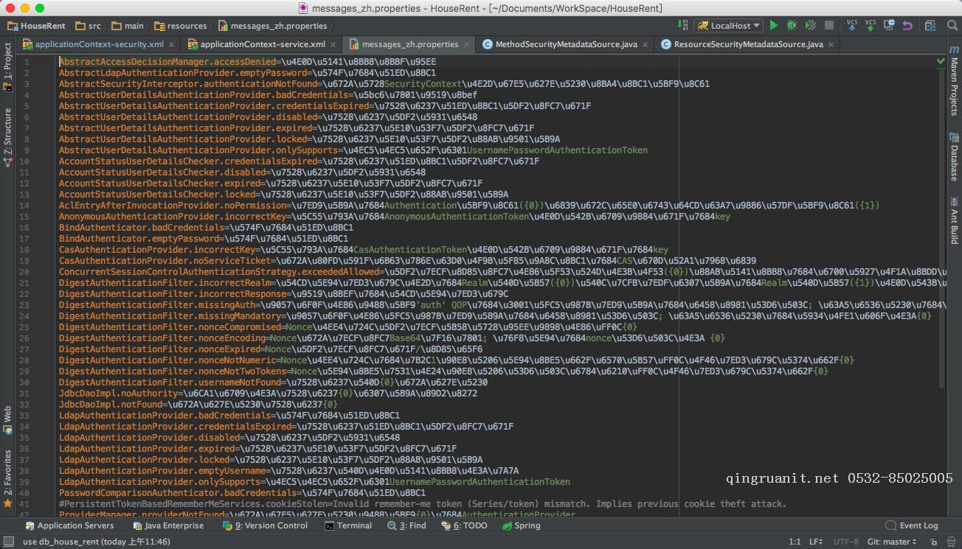This screenshot has height=549, width=962.
Task: Close the MethodSecurityMetadataSource.java tab
Action: point(646,44)
